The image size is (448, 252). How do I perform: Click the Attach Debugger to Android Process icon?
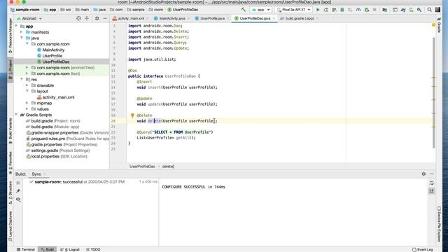pyautogui.click(x=367, y=10)
